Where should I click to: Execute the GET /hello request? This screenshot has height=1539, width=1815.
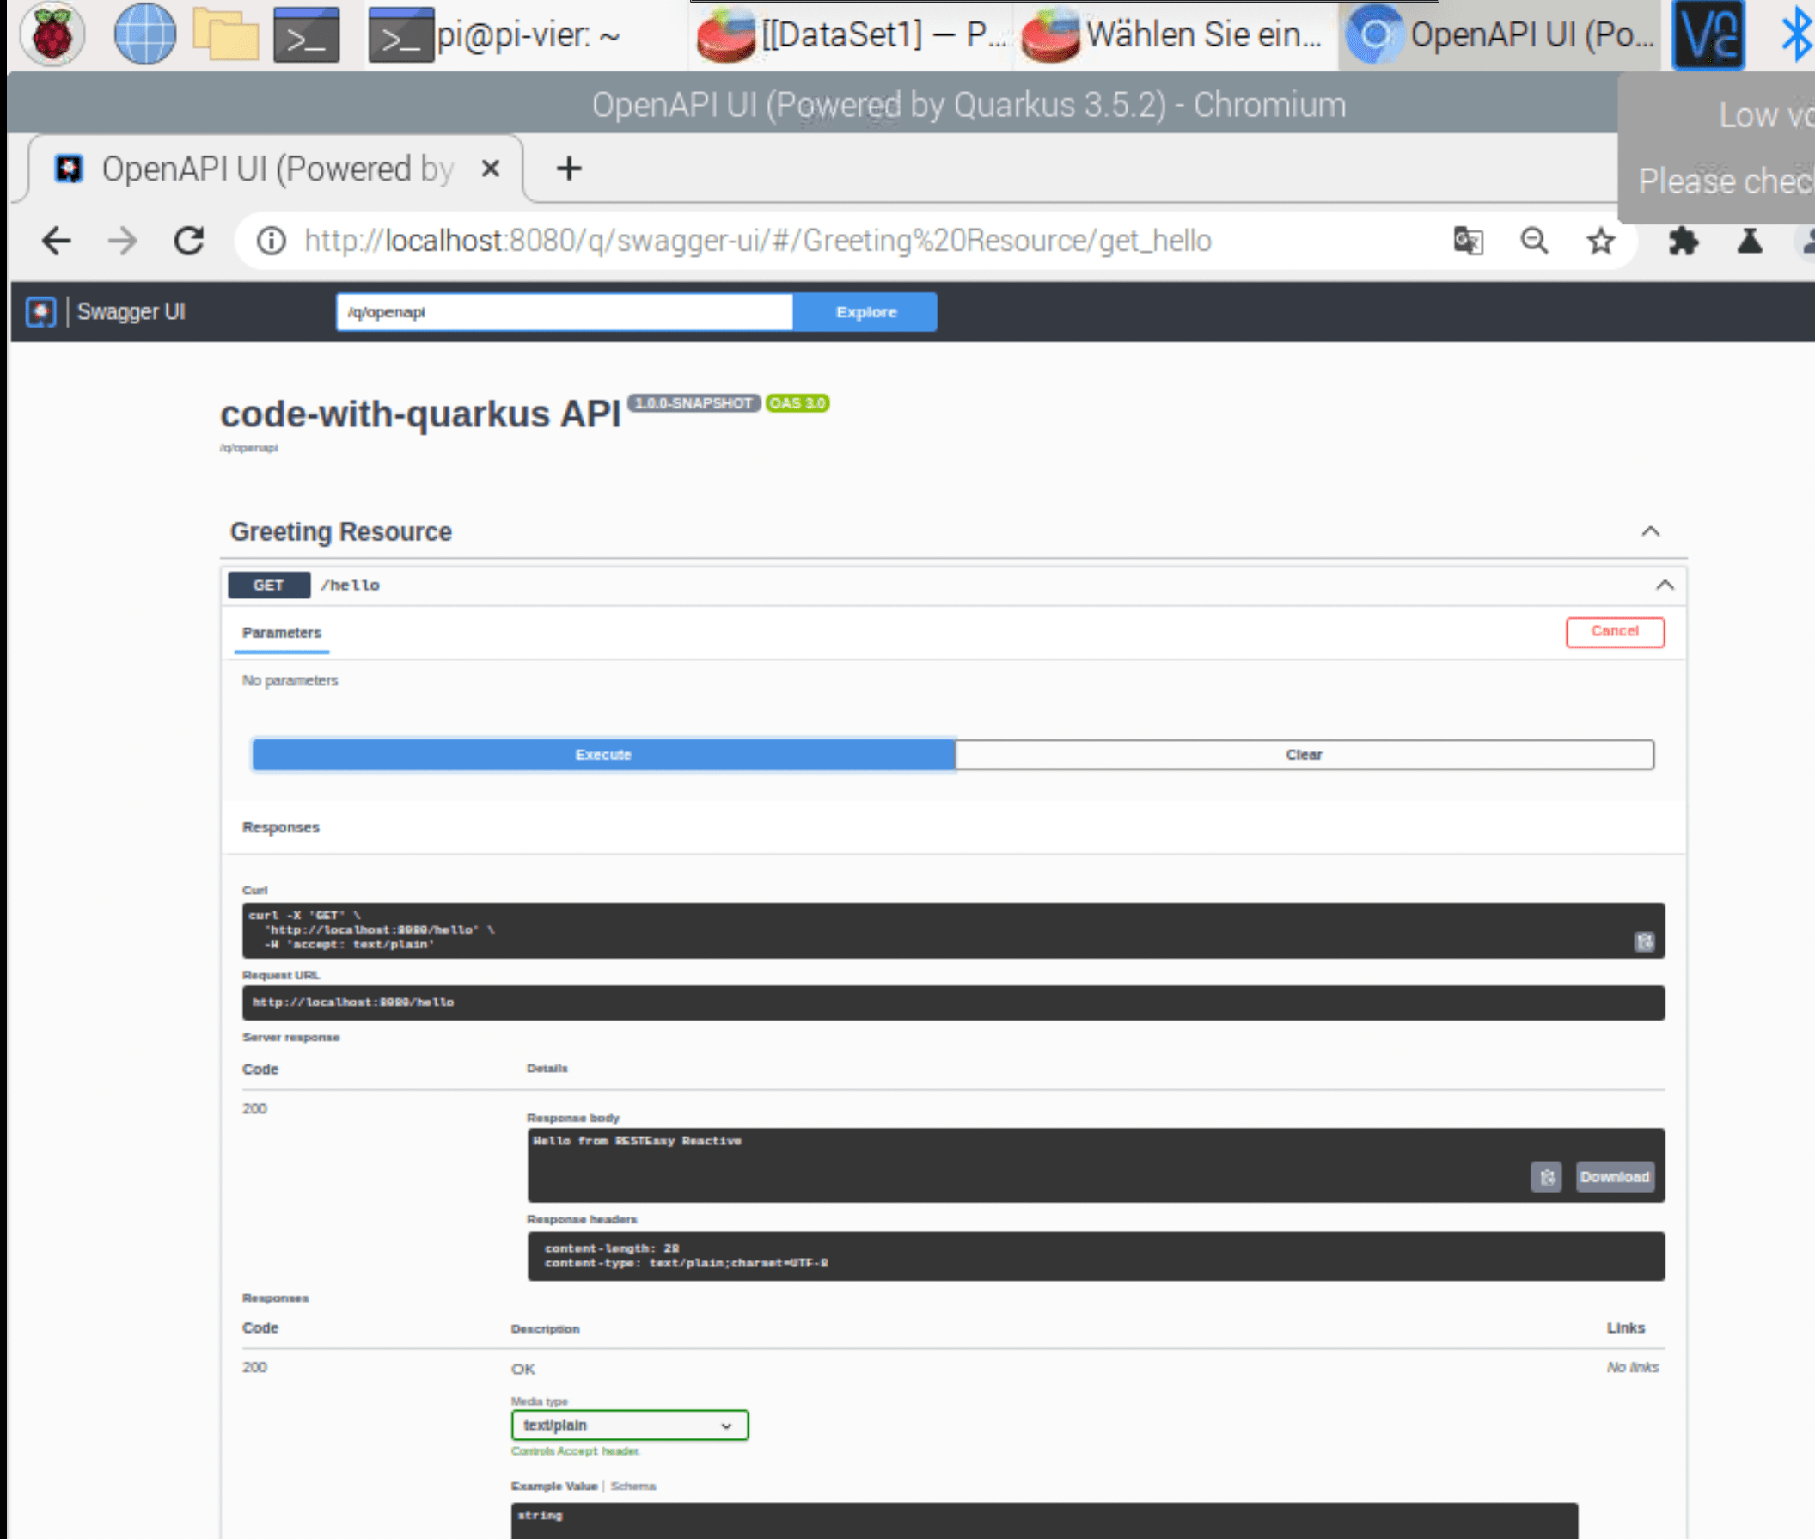click(603, 755)
